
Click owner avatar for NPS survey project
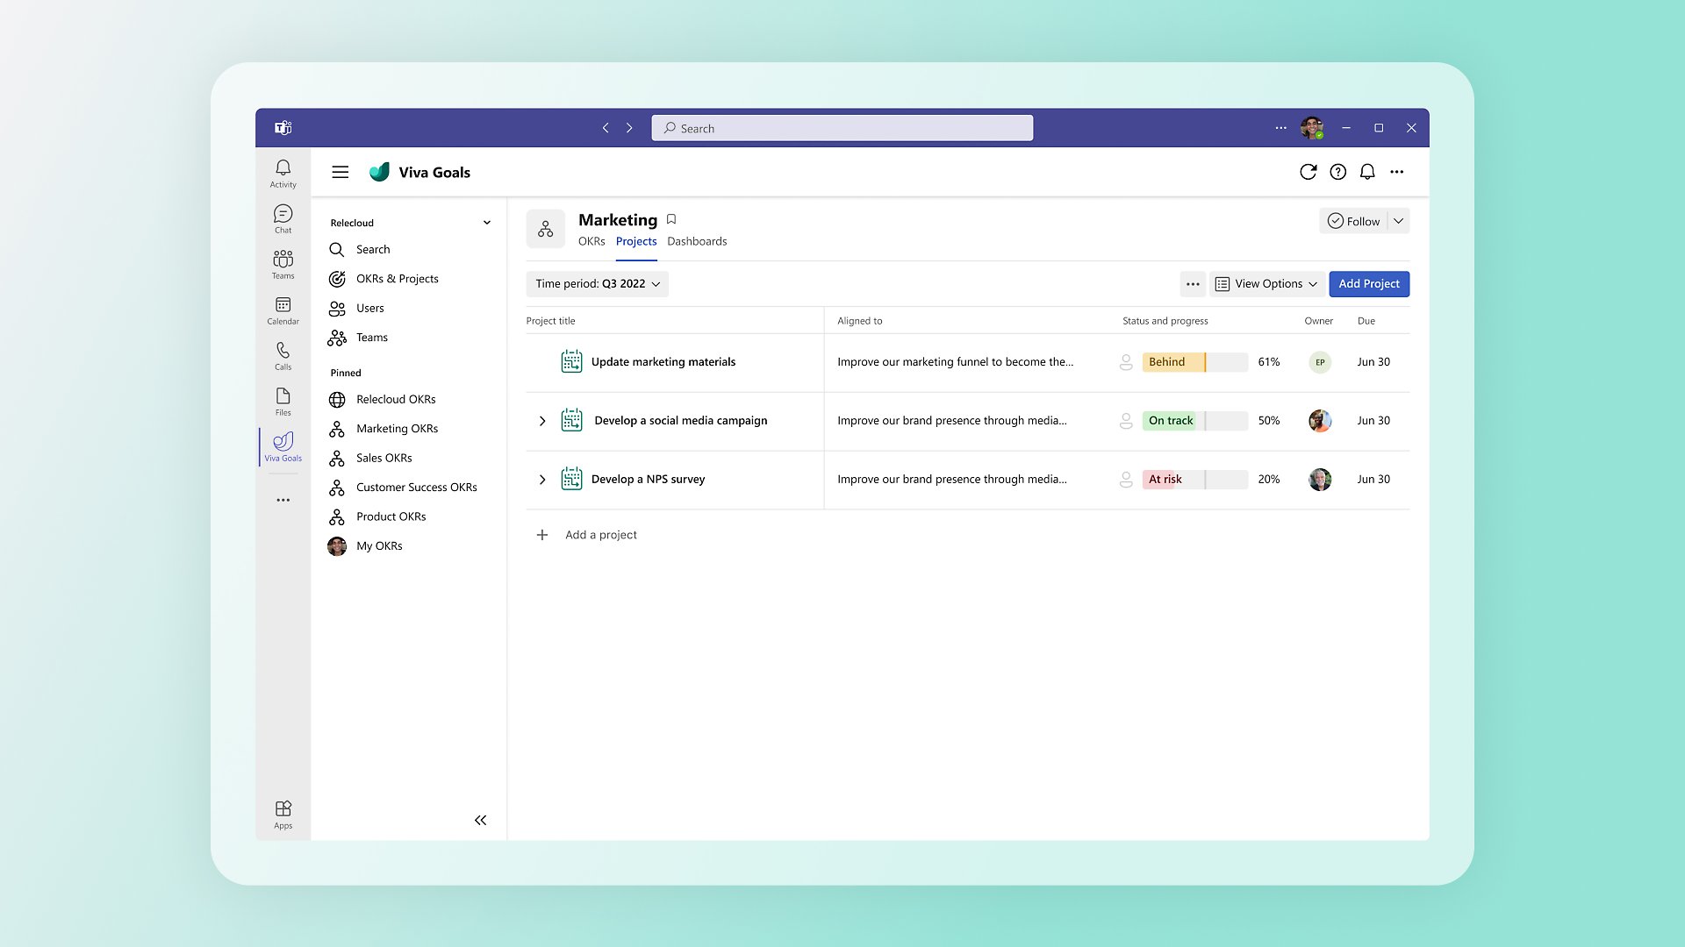tap(1320, 480)
